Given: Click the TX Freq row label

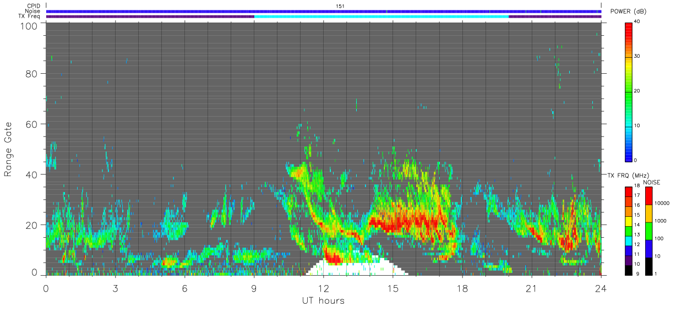Looking at the screenshot, I should point(30,17).
